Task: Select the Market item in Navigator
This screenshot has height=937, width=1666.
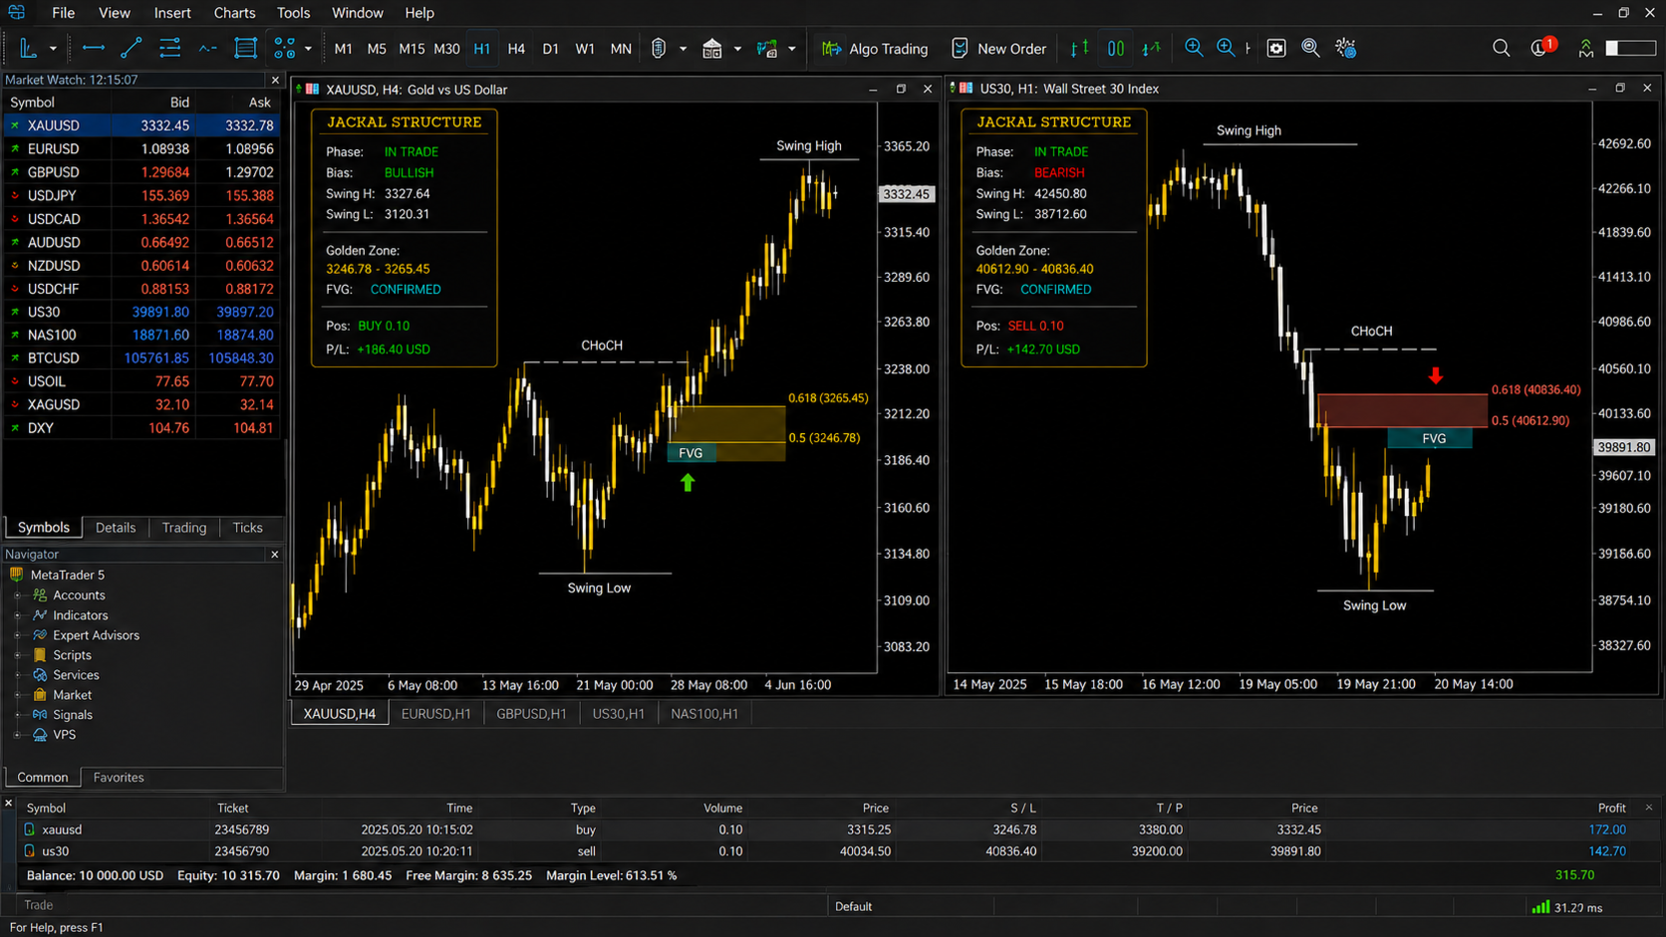Action: [x=72, y=695]
